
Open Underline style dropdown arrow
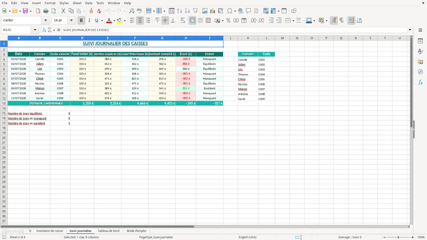(102, 21)
